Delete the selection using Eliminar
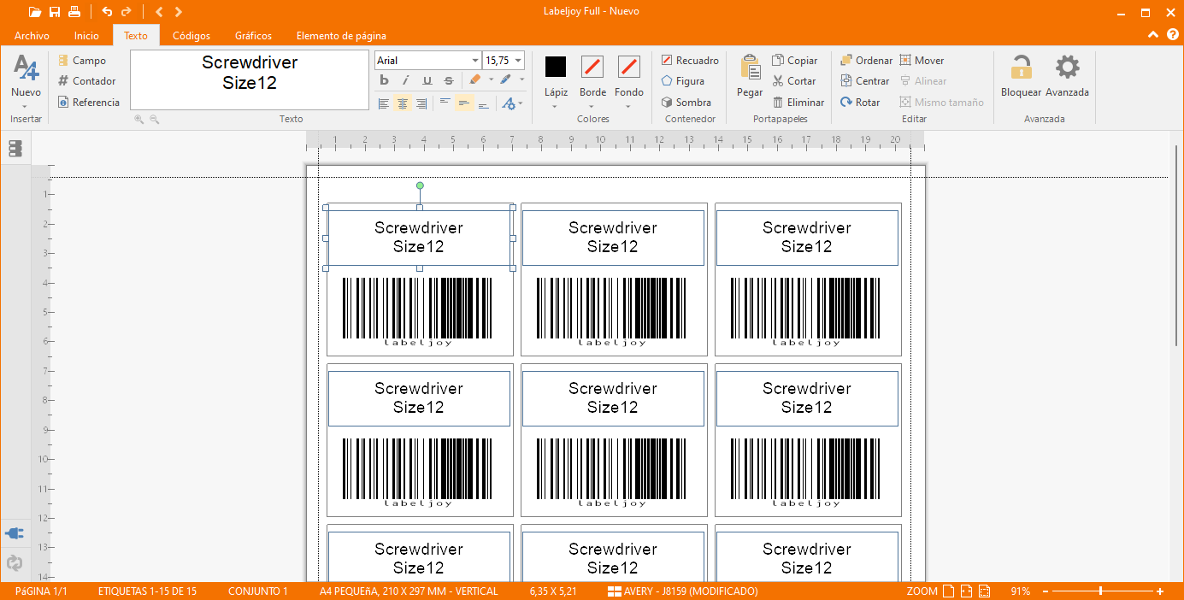Screen dimensions: 1184x600 pos(798,103)
